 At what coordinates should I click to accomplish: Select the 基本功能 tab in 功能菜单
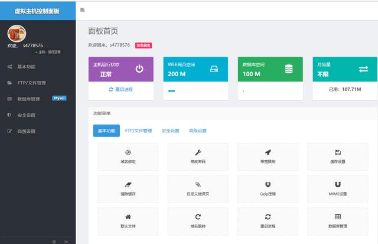106,131
